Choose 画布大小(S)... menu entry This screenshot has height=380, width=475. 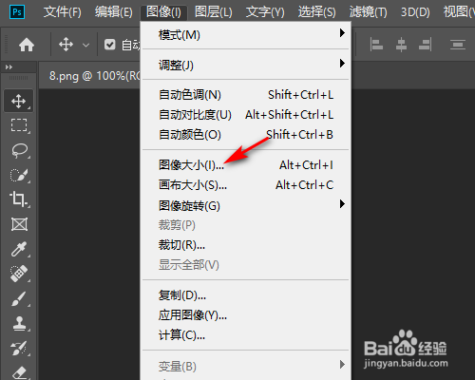tap(245, 184)
